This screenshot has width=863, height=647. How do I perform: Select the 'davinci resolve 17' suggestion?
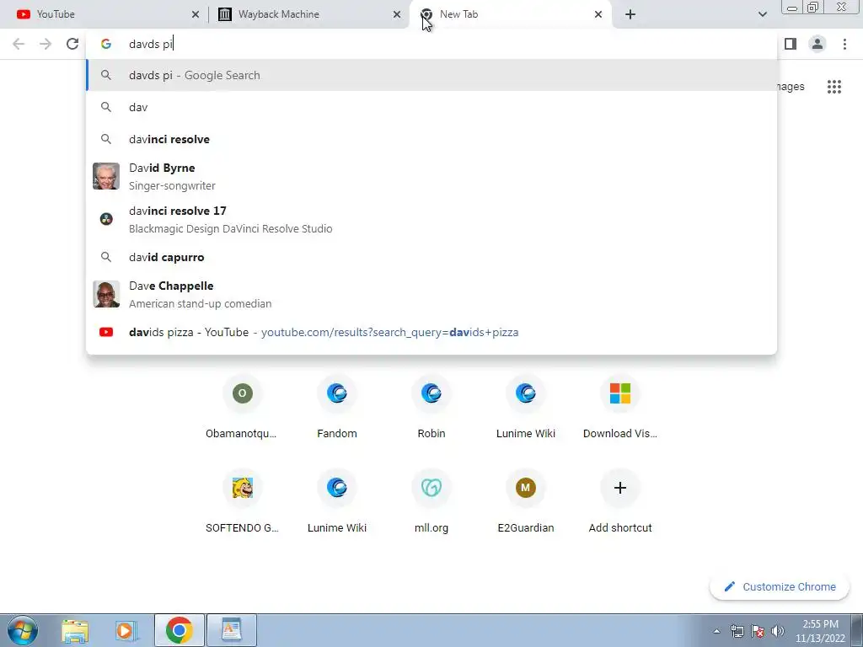click(431, 220)
